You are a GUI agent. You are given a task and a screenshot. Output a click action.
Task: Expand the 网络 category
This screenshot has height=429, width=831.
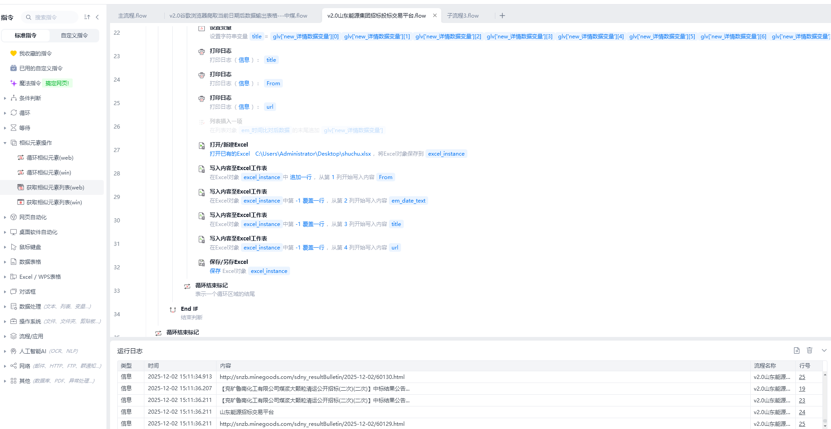coord(5,366)
